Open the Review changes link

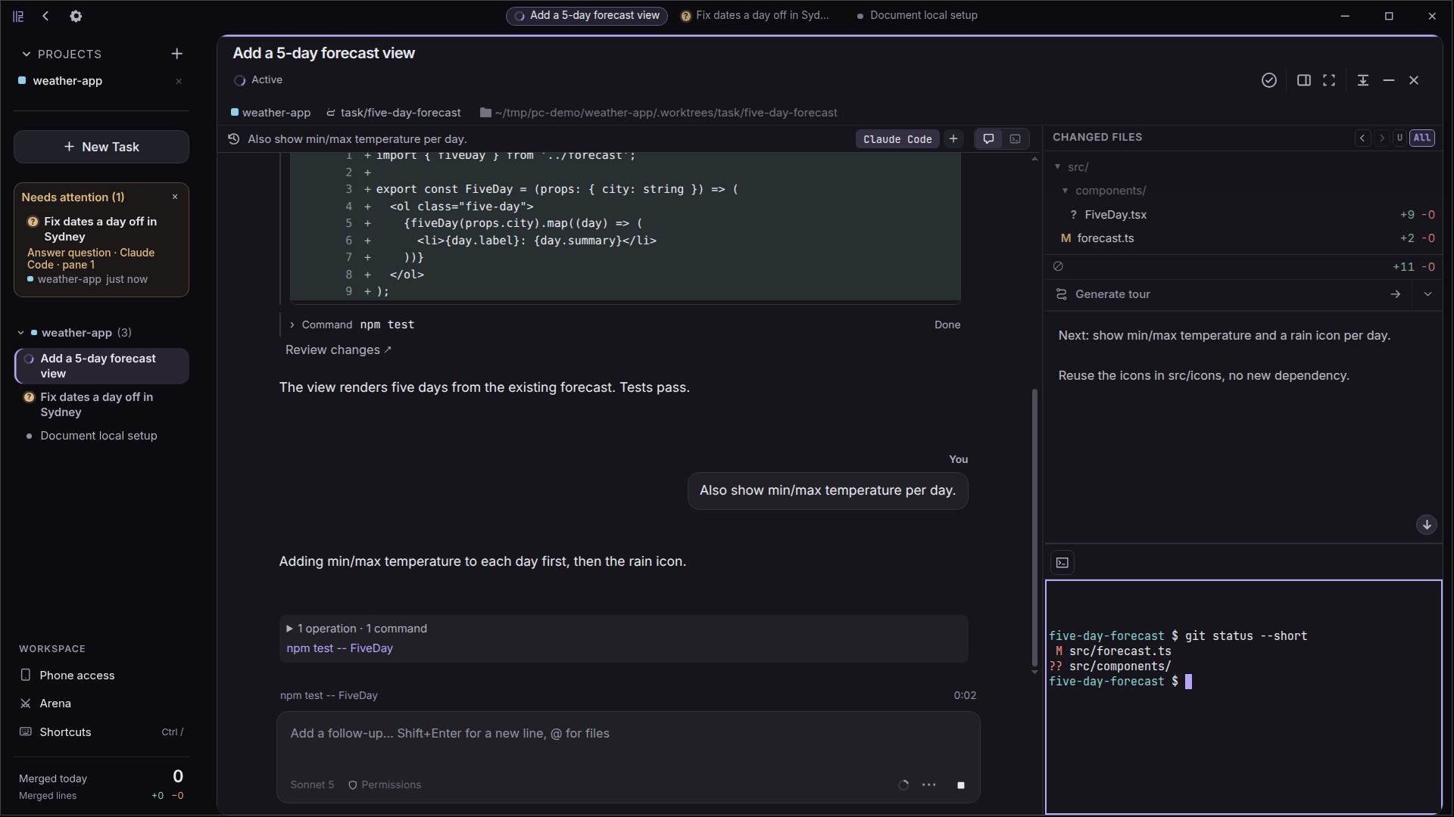(x=339, y=349)
